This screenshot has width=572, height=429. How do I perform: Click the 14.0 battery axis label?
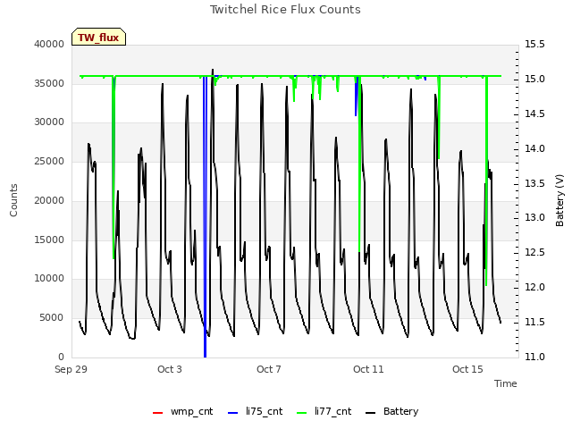pyautogui.click(x=534, y=149)
